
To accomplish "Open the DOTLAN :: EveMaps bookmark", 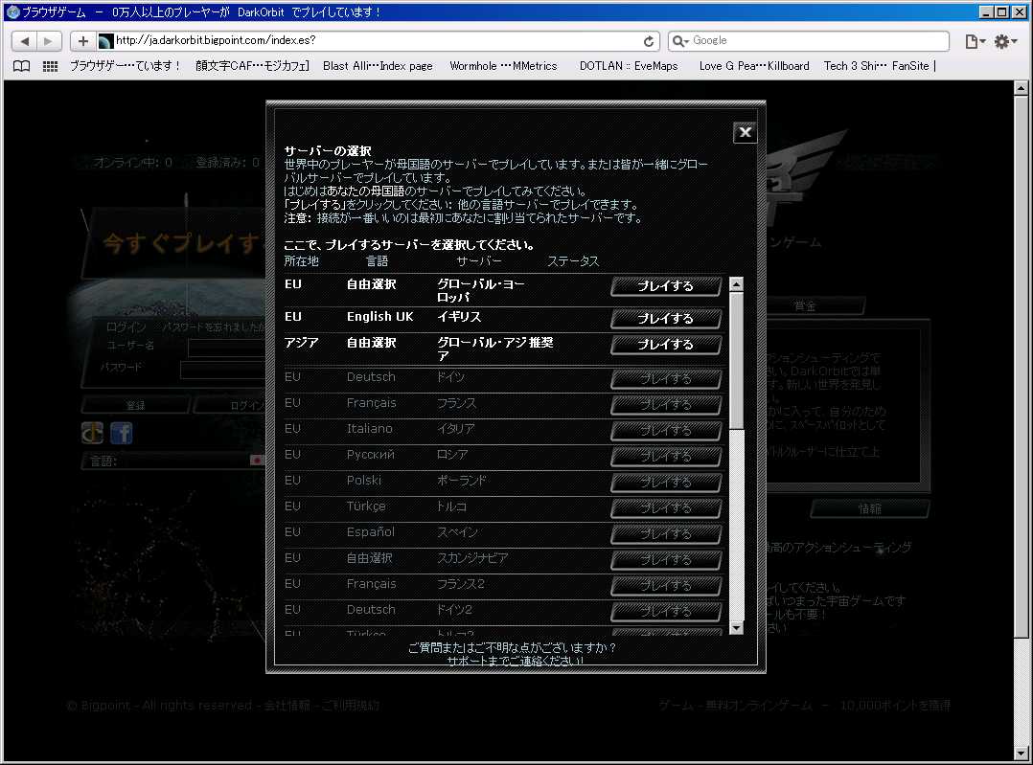I will [629, 66].
